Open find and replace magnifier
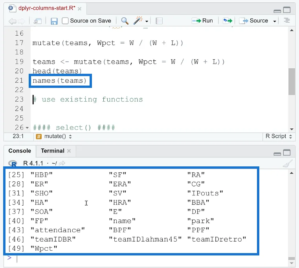Screen dimensions: 299x268 (125, 21)
